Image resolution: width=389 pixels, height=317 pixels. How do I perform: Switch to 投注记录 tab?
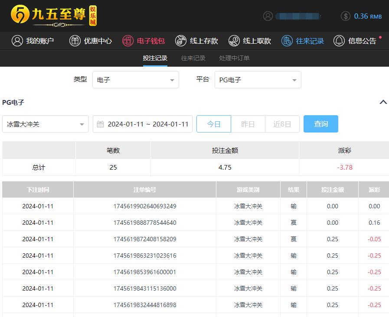155,58
